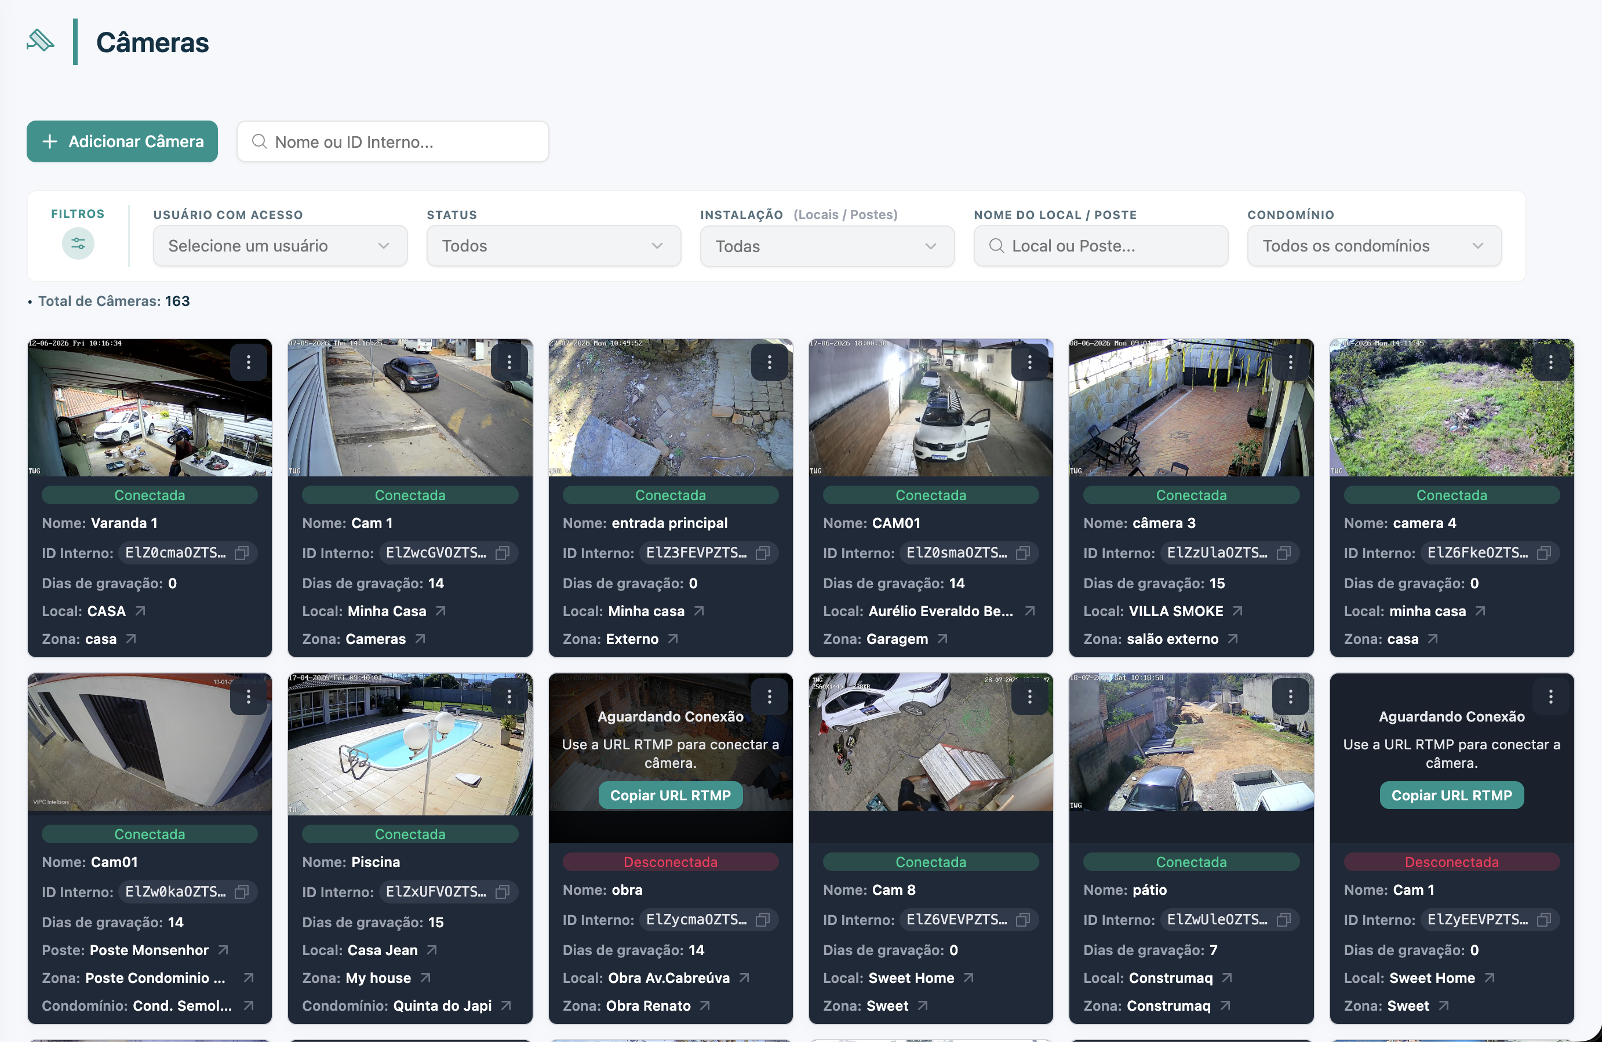Viewport: 1602px width, 1042px height.
Task: Copy the internal ID of Piscina
Action: [502, 892]
